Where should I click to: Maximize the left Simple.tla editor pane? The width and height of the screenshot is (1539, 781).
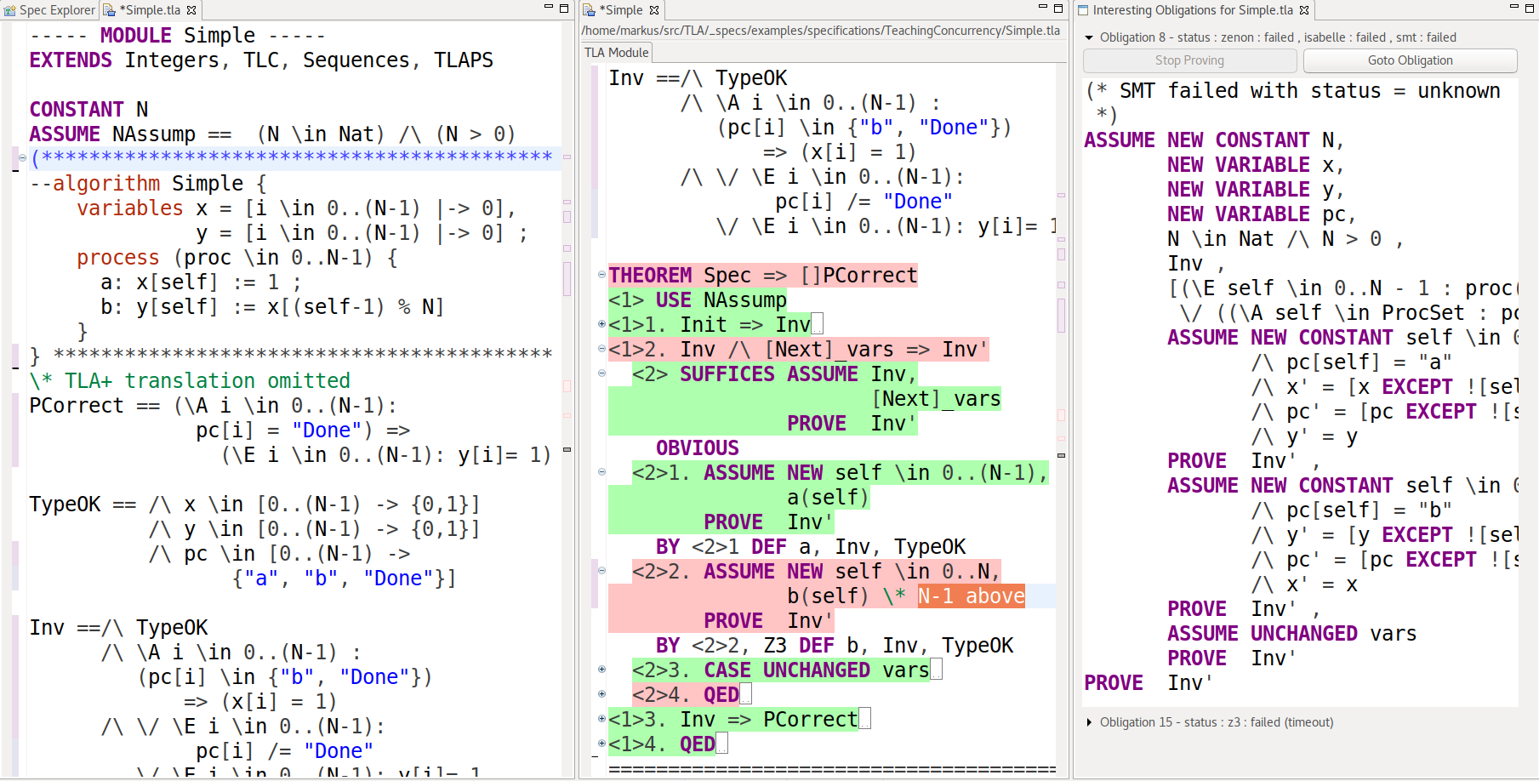564,8
